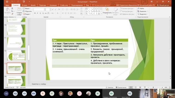Click the bulleted list icon
Image resolution: width=175 pixels, height=98 pixels.
click(63, 10)
